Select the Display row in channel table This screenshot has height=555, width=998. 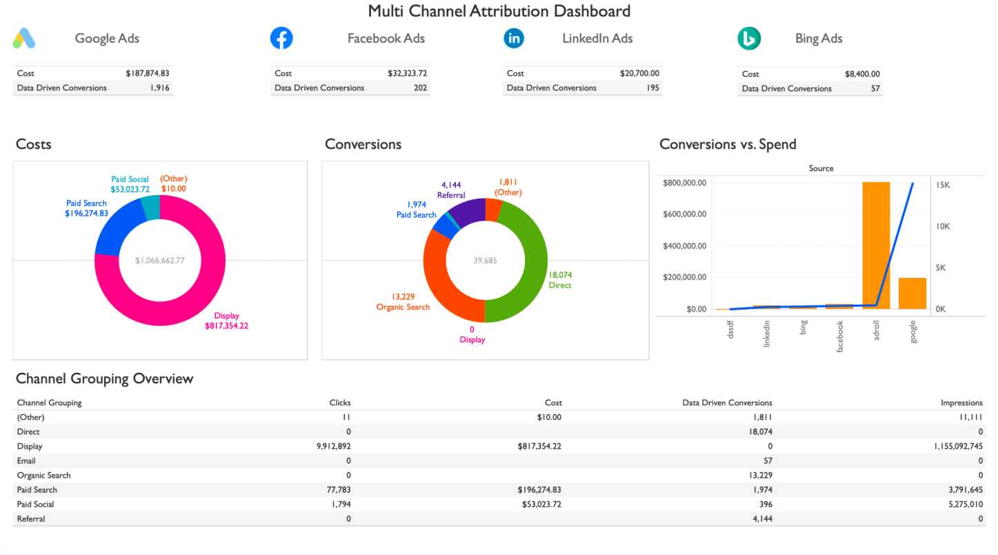[x=500, y=446]
